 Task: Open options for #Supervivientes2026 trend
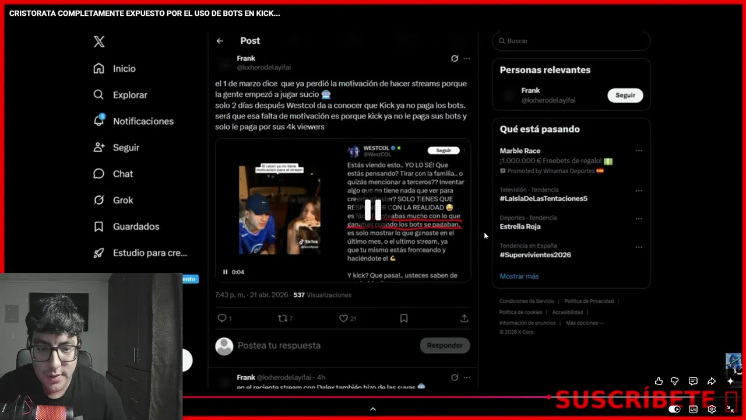pos(639,247)
